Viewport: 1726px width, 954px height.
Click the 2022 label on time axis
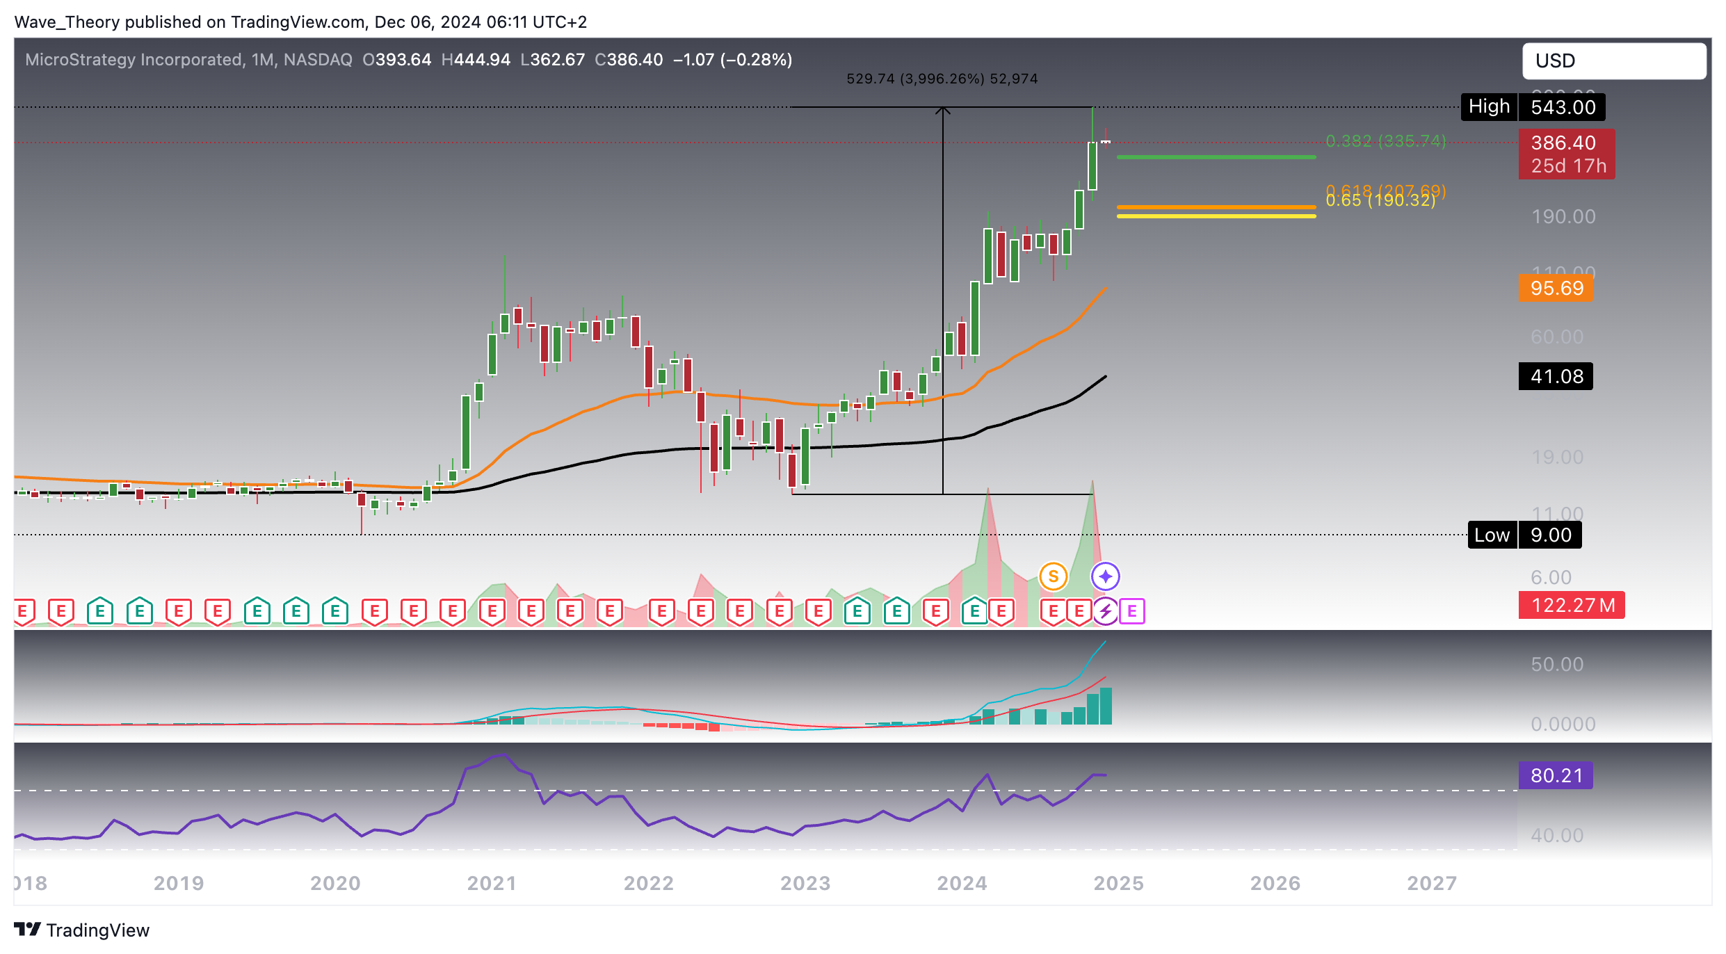pyautogui.click(x=649, y=883)
